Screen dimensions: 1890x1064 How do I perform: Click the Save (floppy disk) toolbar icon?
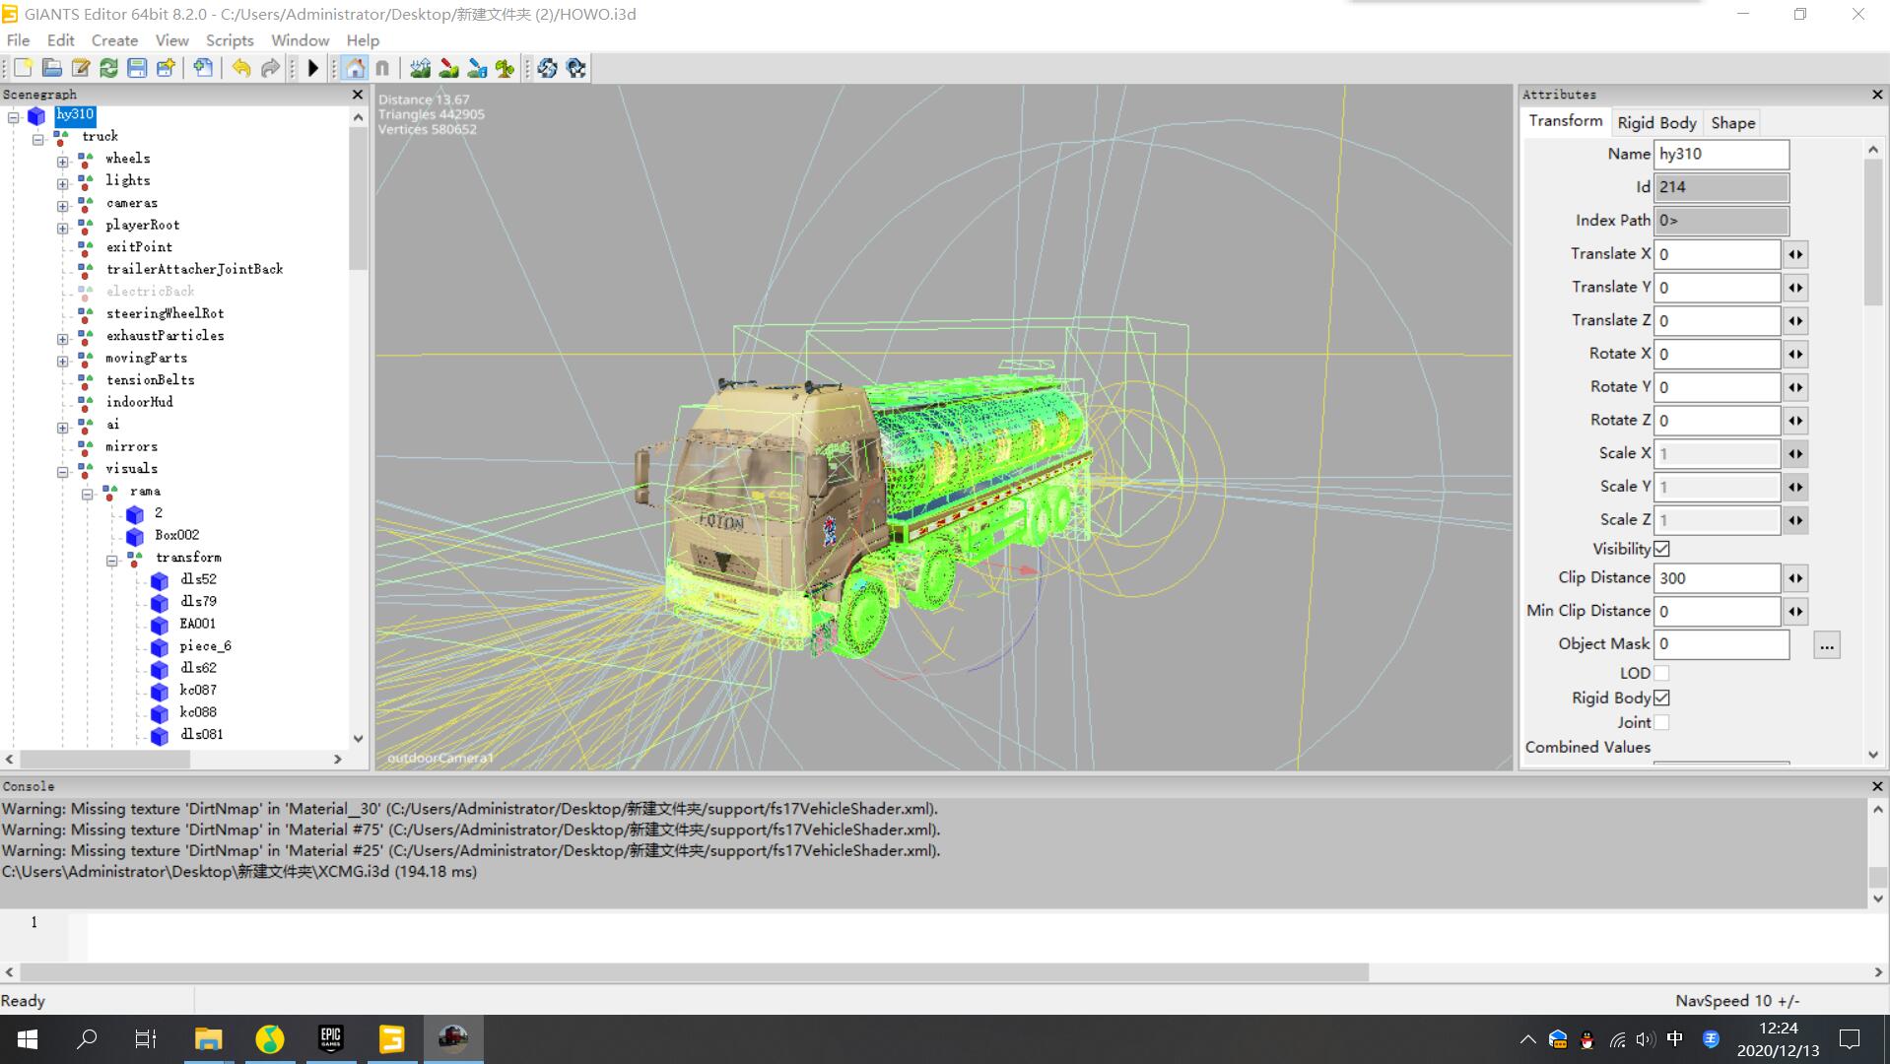(137, 68)
